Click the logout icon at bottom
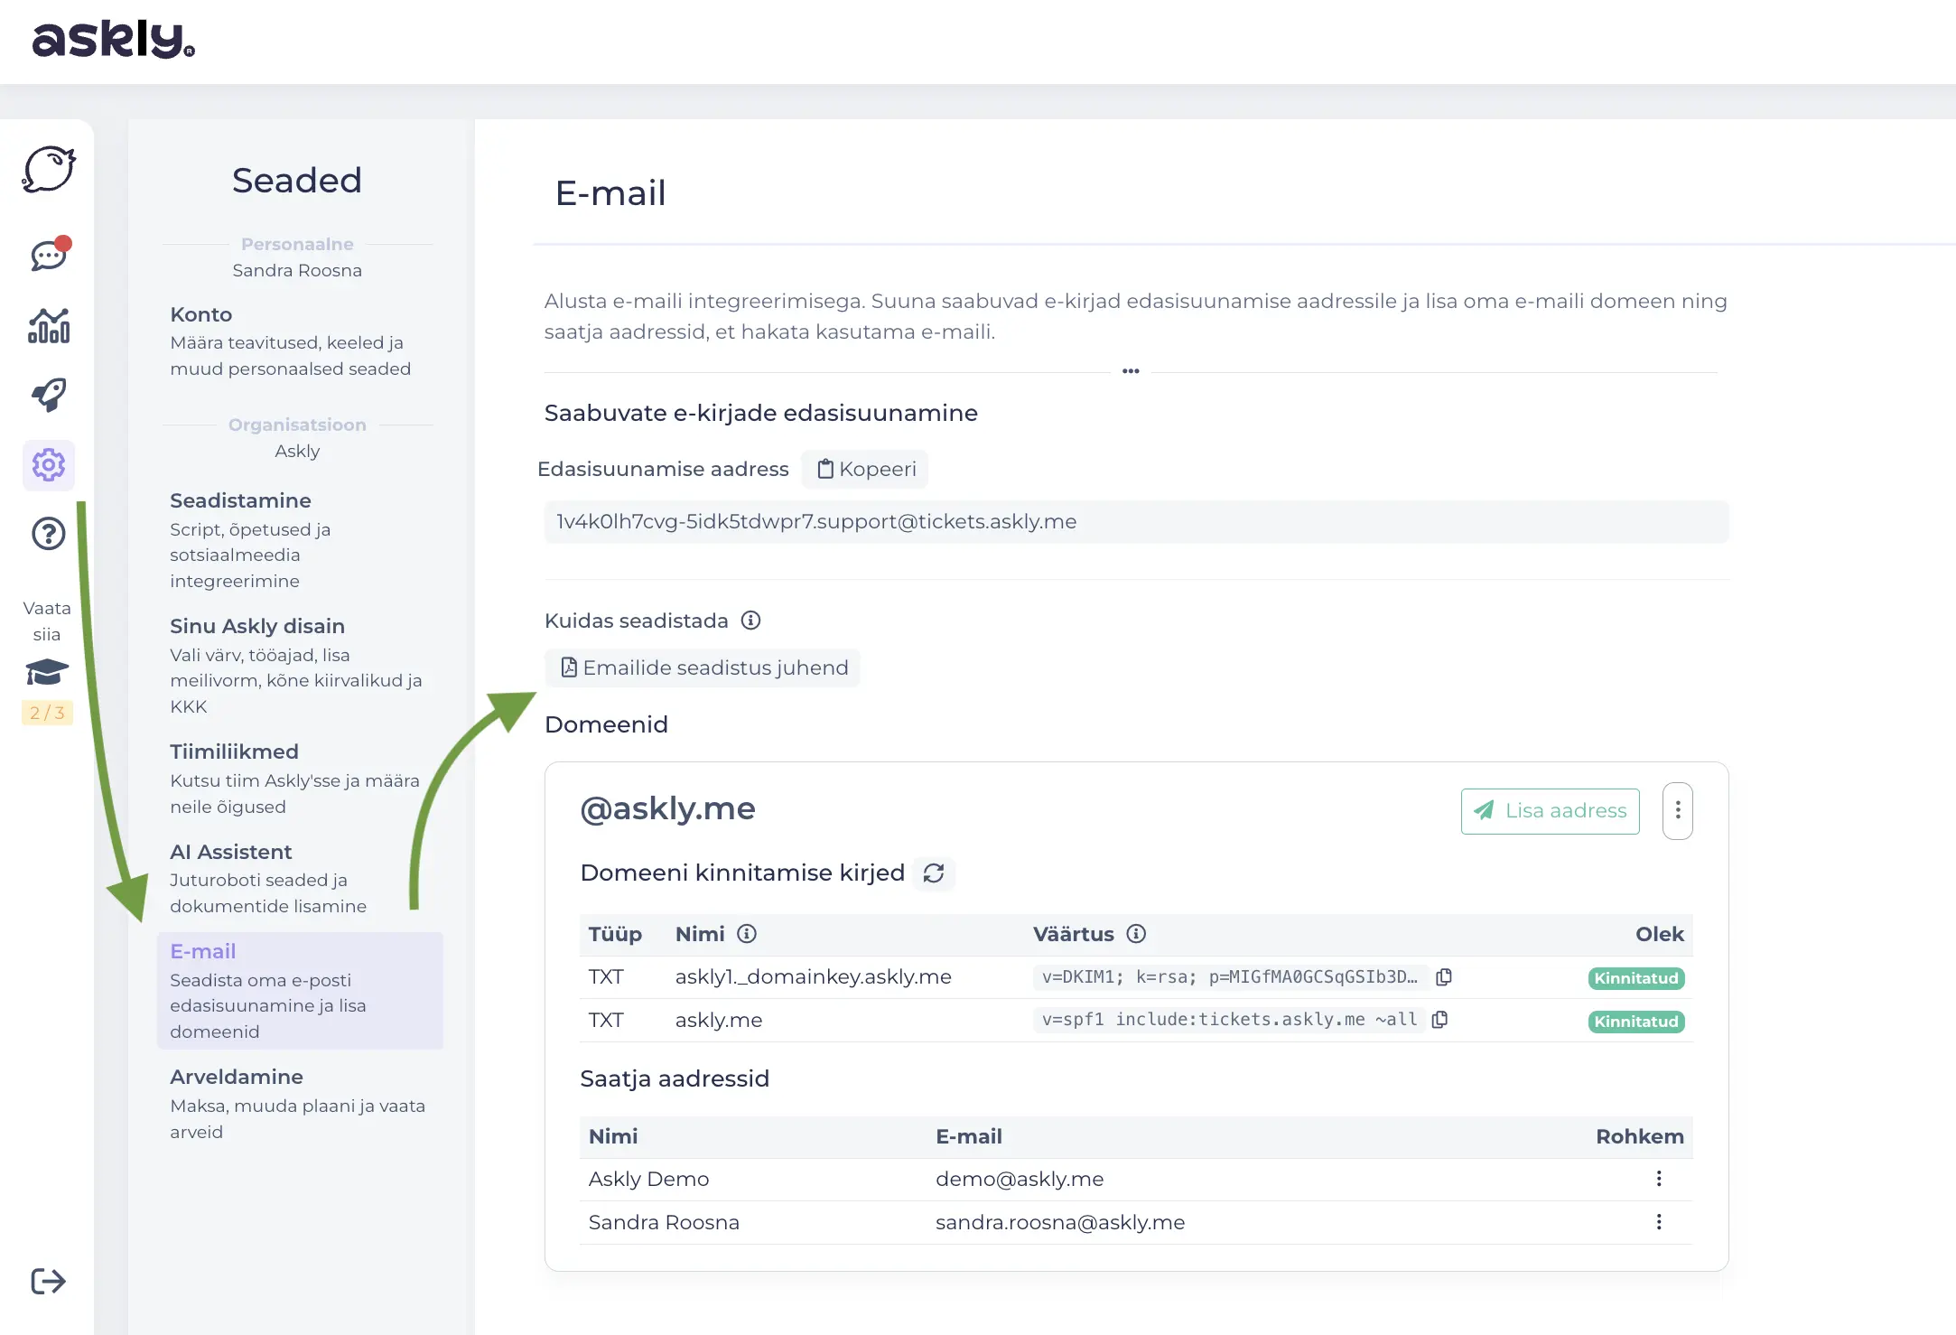The height and width of the screenshot is (1335, 1956). point(48,1281)
